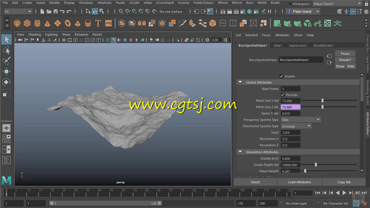Switch to the expression1 tab
The width and height of the screenshot is (370, 208).
[x=298, y=45]
